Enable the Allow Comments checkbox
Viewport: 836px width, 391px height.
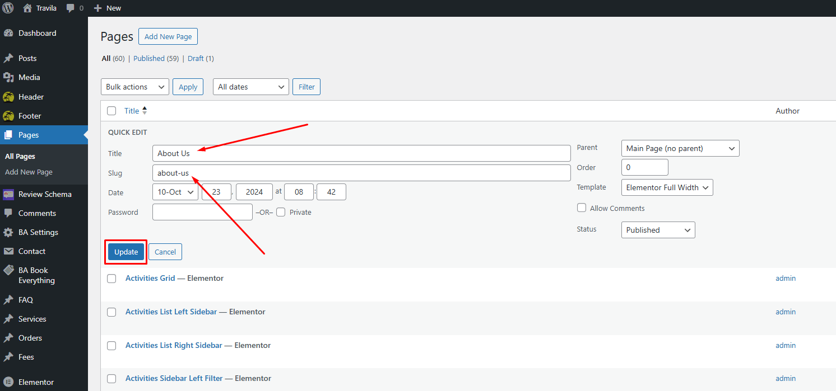(x=582, y=208)
